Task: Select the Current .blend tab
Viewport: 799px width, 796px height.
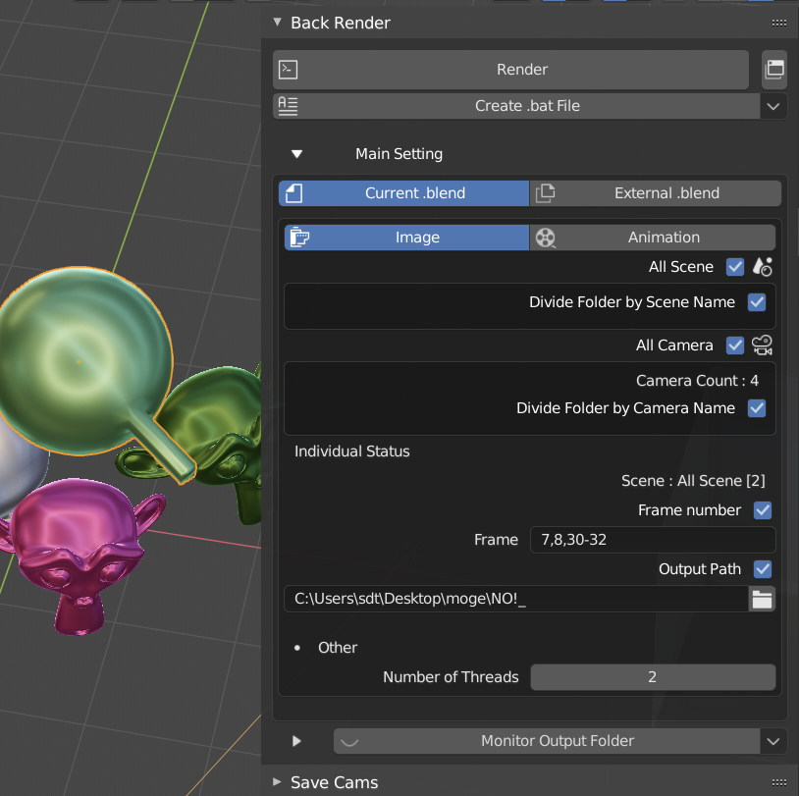Action: pos(403,193)
